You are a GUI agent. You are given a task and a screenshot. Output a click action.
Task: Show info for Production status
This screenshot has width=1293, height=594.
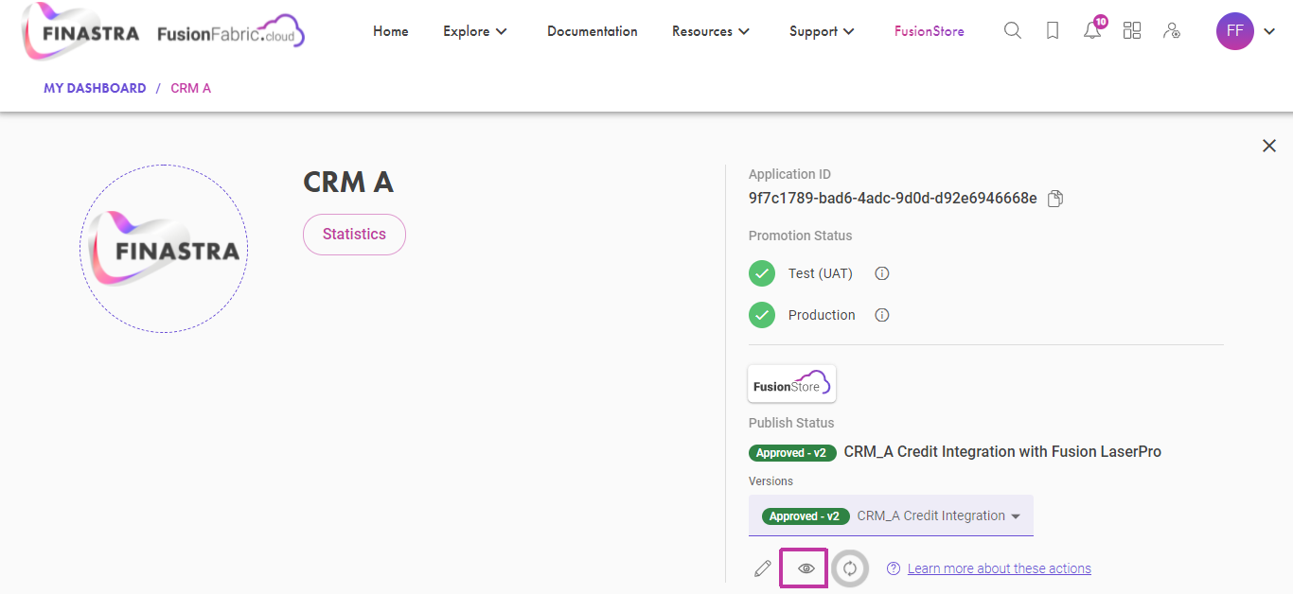(x=882, y=315)
